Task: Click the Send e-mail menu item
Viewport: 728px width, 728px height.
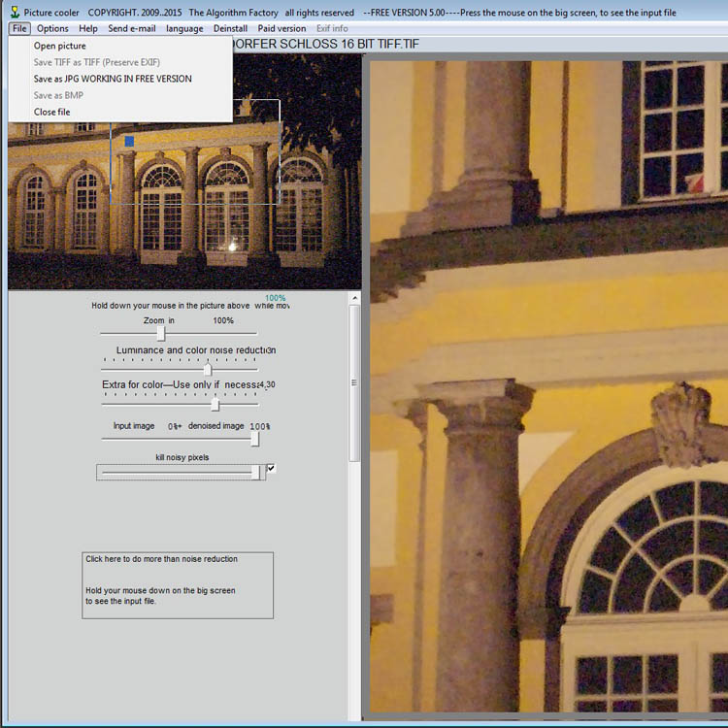Action: (132, 28)
